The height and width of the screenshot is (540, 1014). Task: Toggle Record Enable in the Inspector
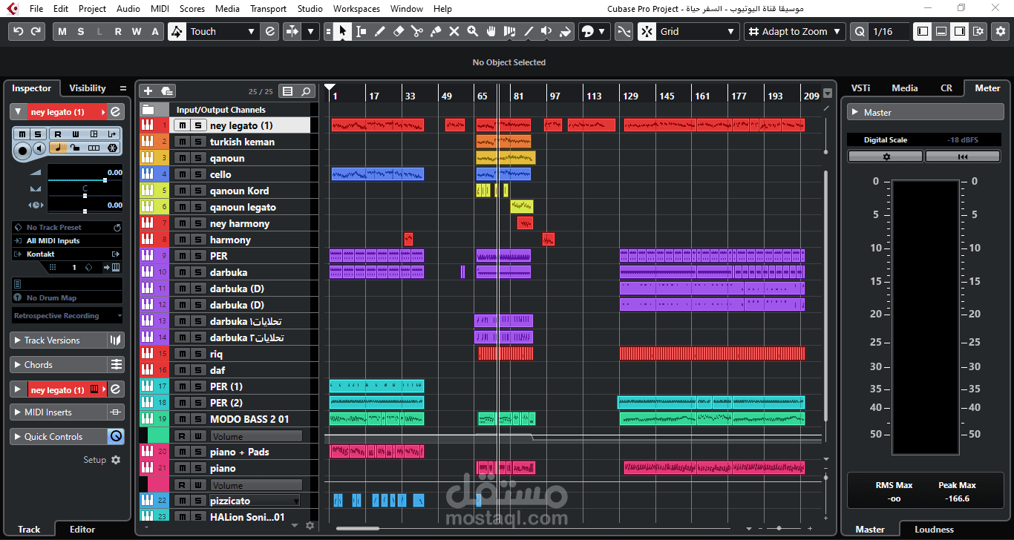coord(23,149)
